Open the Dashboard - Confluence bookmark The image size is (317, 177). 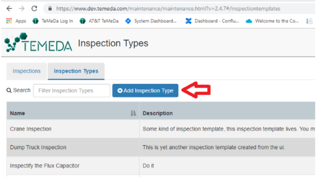[212, 21]
